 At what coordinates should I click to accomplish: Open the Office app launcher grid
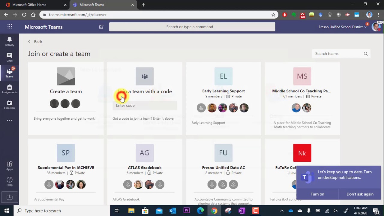[x=10, y=27]
